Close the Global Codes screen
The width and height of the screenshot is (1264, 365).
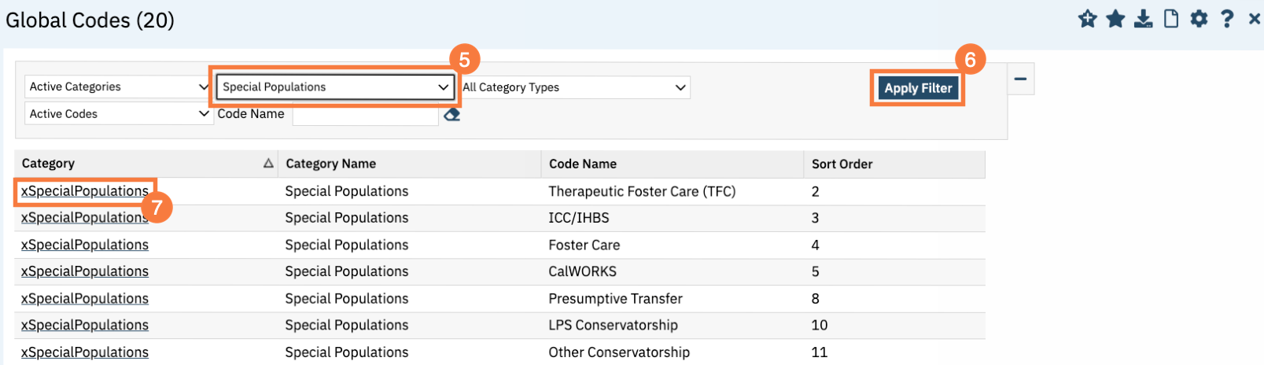pos(1255,19)
